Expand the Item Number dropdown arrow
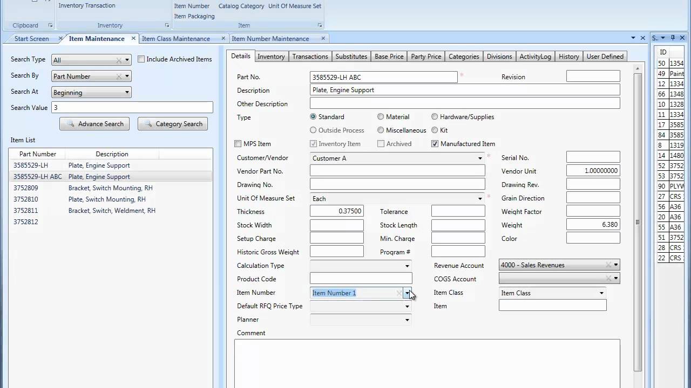Viewport: 691px width, 388px height. [x=408, y=293]
